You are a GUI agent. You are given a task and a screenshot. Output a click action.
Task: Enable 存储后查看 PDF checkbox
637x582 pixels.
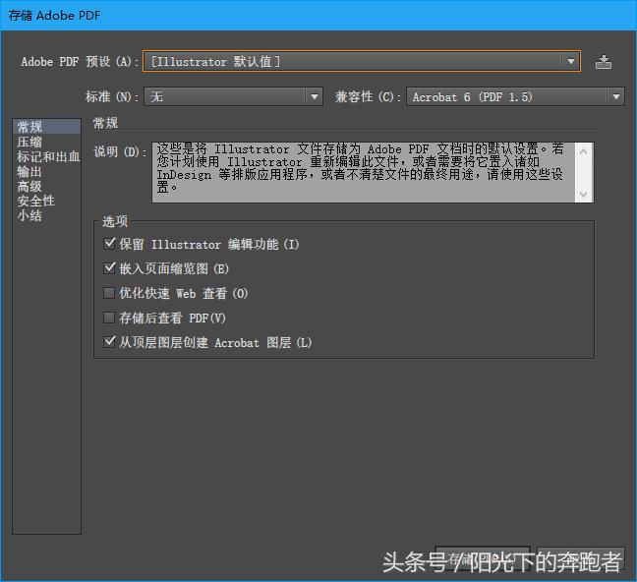pyautogui.click(x=109, y=318)
